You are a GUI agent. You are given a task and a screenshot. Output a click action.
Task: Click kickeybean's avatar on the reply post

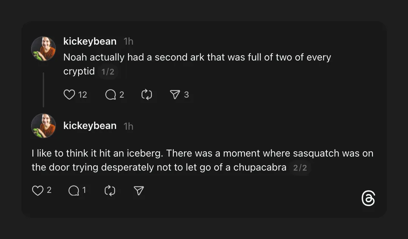point(43,126)
